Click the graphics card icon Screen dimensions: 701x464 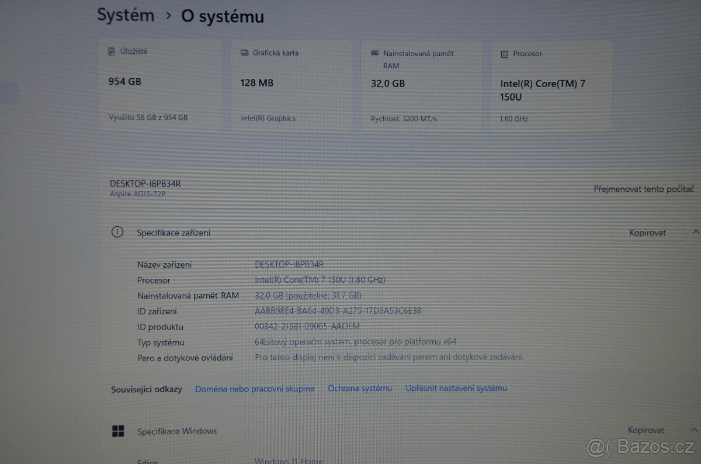coord(244,53)
